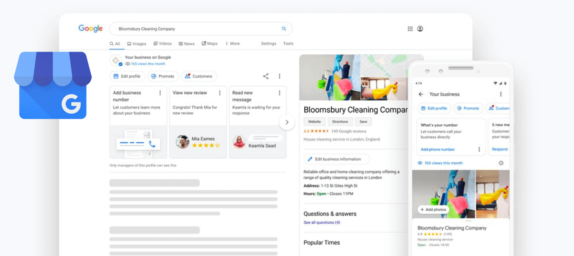Advance cards with the next arrow button
This screenshot has width=574, height=256.
(x=287, y=122)
